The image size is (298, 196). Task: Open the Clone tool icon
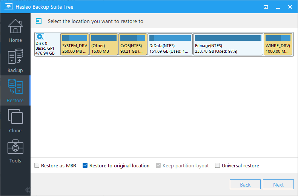click(x=15, y=118)
